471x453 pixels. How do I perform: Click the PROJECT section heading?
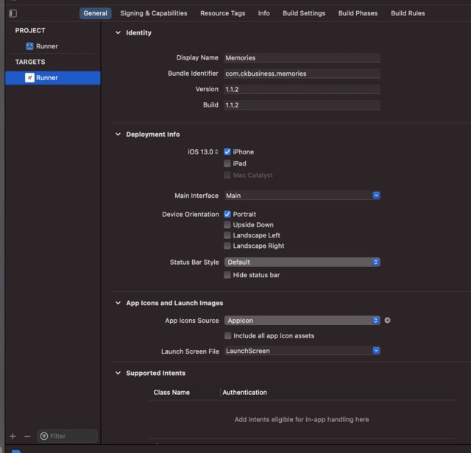tap(30, 31)
